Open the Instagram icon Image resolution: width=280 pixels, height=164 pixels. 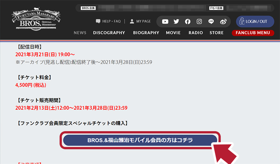pos(199,22)
